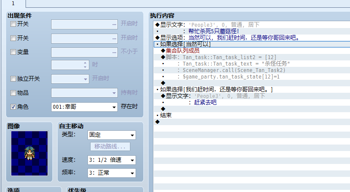Select the text line 帮忙杀死5只蘑菇怪!

coord(252,31)
